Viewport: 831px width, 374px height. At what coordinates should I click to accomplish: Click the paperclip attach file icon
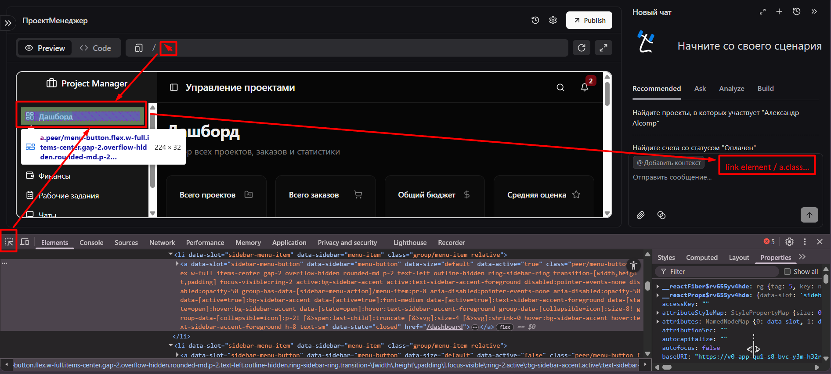tap(641, 215)
